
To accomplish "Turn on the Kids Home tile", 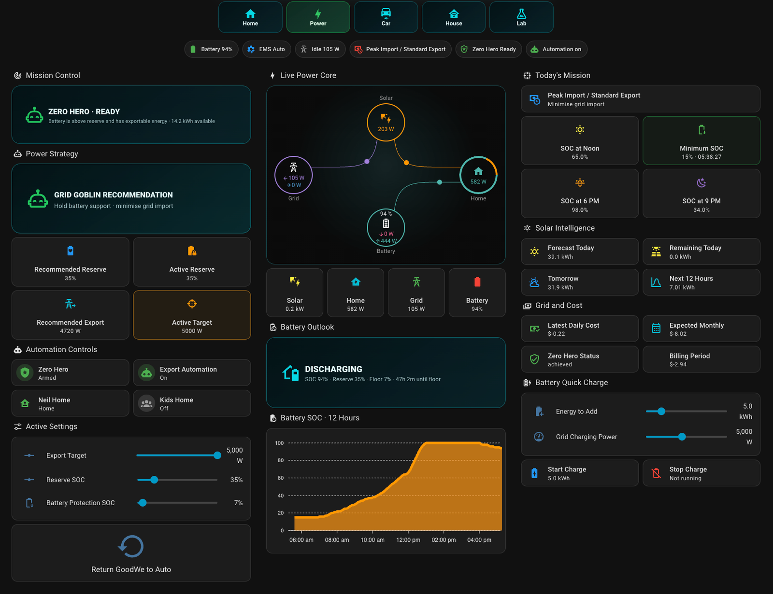I will [192, 403].
